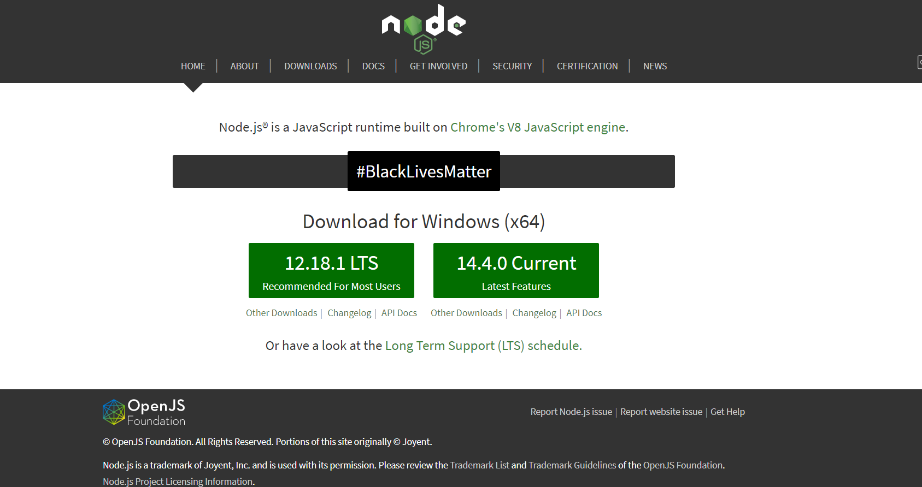Open API Docs under Current download

point(584,313)
